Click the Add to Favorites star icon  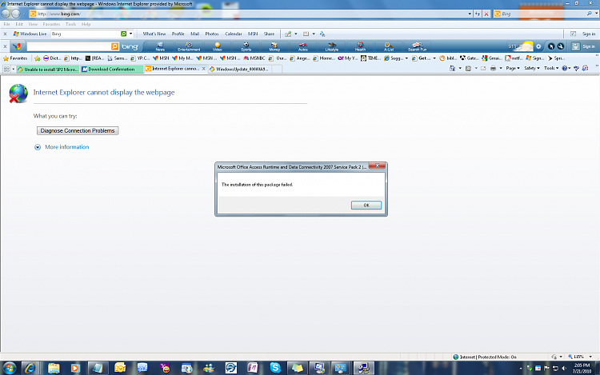(37, 58)
